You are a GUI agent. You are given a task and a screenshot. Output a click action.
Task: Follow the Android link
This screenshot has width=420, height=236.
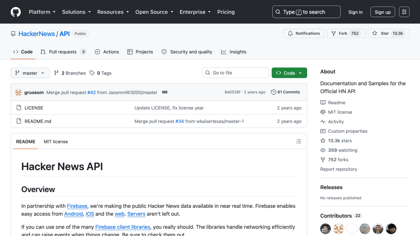pos(73,214)
